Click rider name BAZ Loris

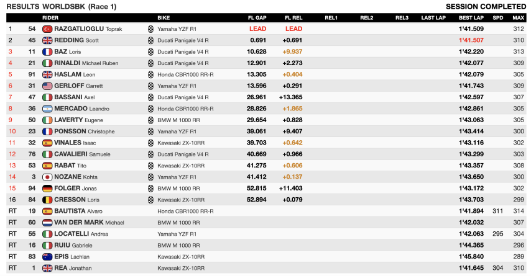coord(67,52)
